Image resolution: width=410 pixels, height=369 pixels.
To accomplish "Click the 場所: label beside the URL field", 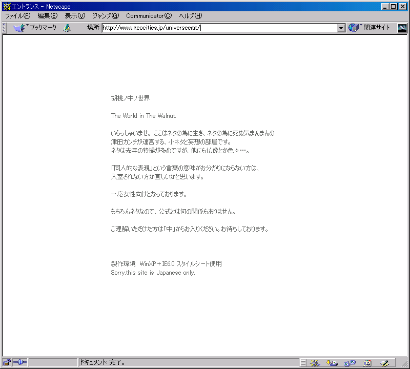I will (x=94, y=28).
